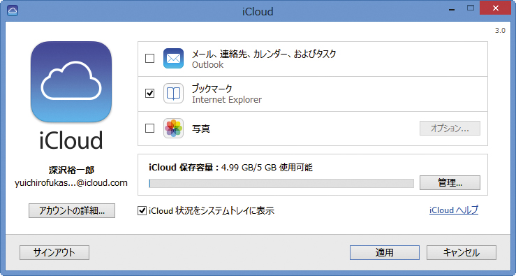The height and width of the screenshot is (276, 516).
Task: Click the キャンセル cancel button
Action: point(462,253)
